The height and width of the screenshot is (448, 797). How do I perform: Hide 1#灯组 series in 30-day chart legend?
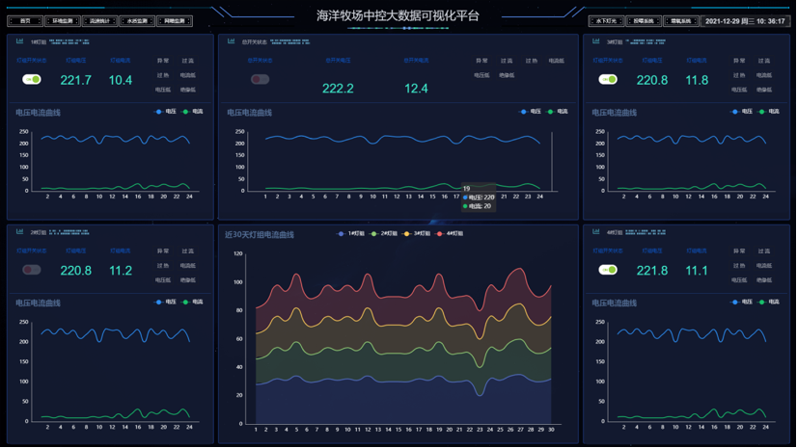(352, 234)
